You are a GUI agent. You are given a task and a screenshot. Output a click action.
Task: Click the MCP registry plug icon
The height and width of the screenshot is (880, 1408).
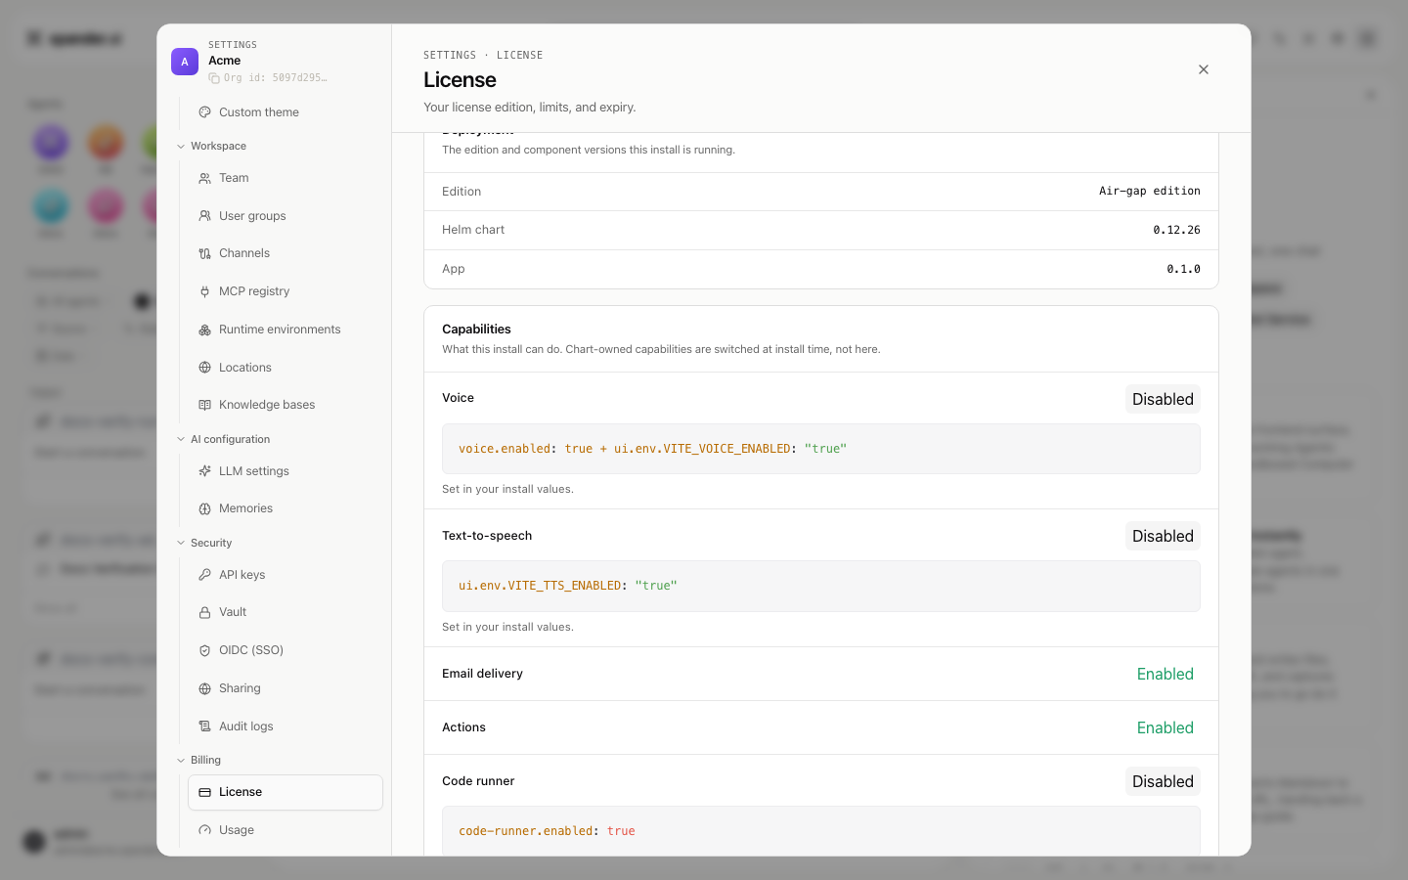[205, 291]
